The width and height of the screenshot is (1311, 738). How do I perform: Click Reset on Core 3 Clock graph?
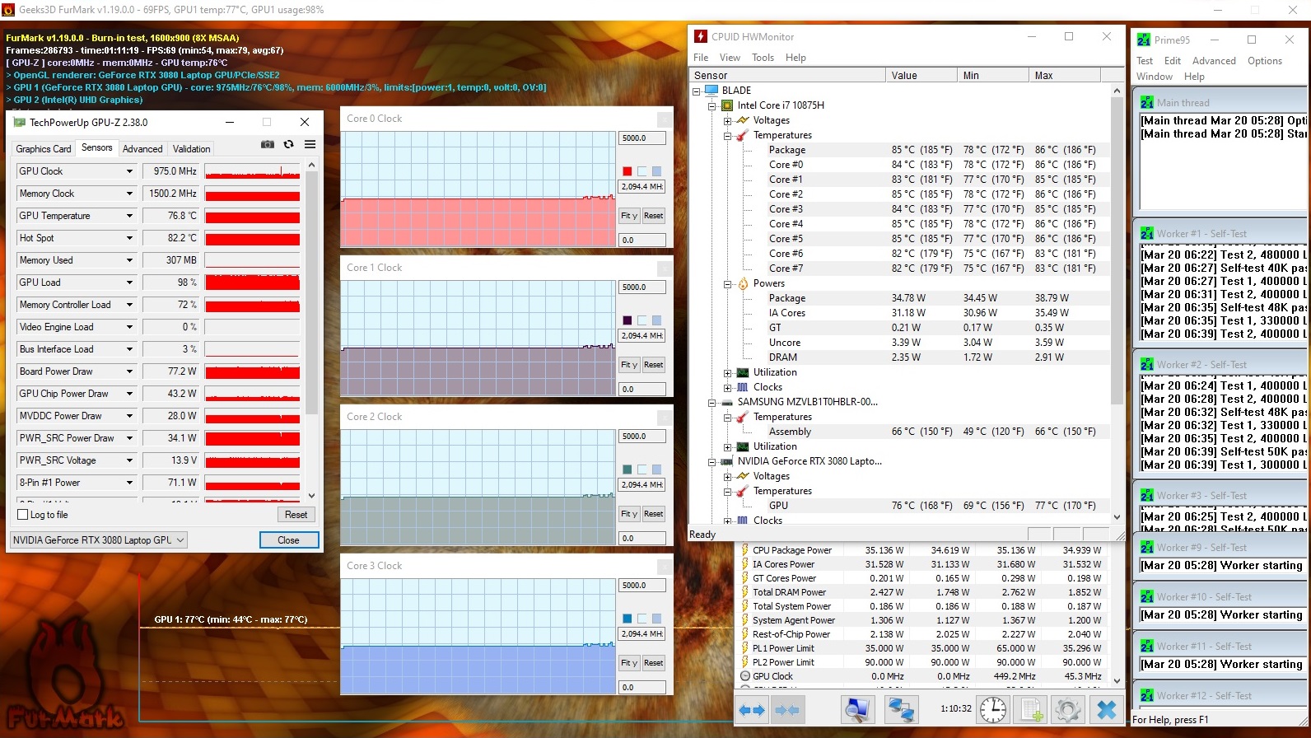tap(653, 663)
